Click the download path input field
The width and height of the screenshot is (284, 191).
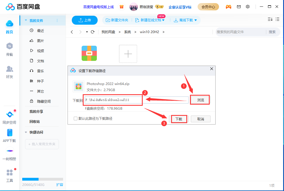137,100
